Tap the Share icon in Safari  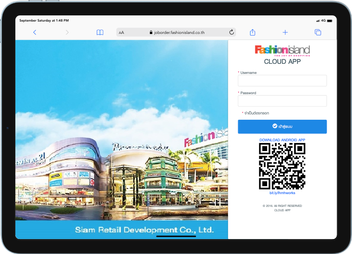tap(252, 32)
